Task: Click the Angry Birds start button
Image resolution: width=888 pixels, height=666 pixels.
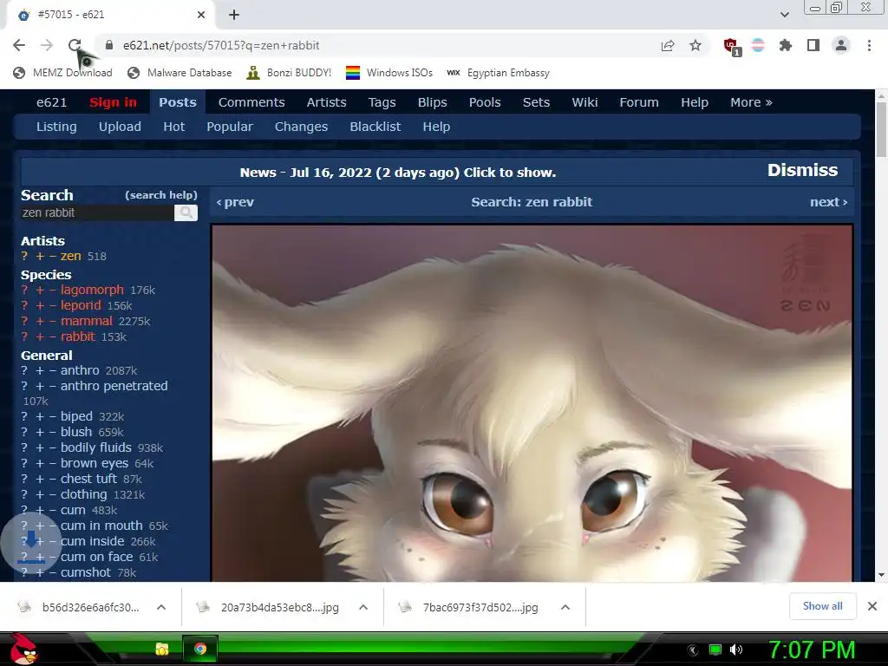Action: point(23,649)
